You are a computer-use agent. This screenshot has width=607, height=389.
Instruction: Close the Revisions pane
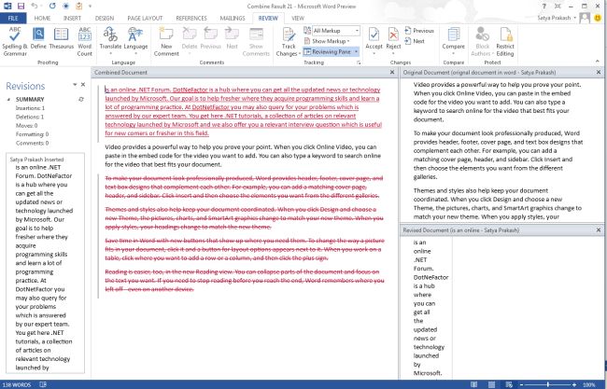[83, 84]
